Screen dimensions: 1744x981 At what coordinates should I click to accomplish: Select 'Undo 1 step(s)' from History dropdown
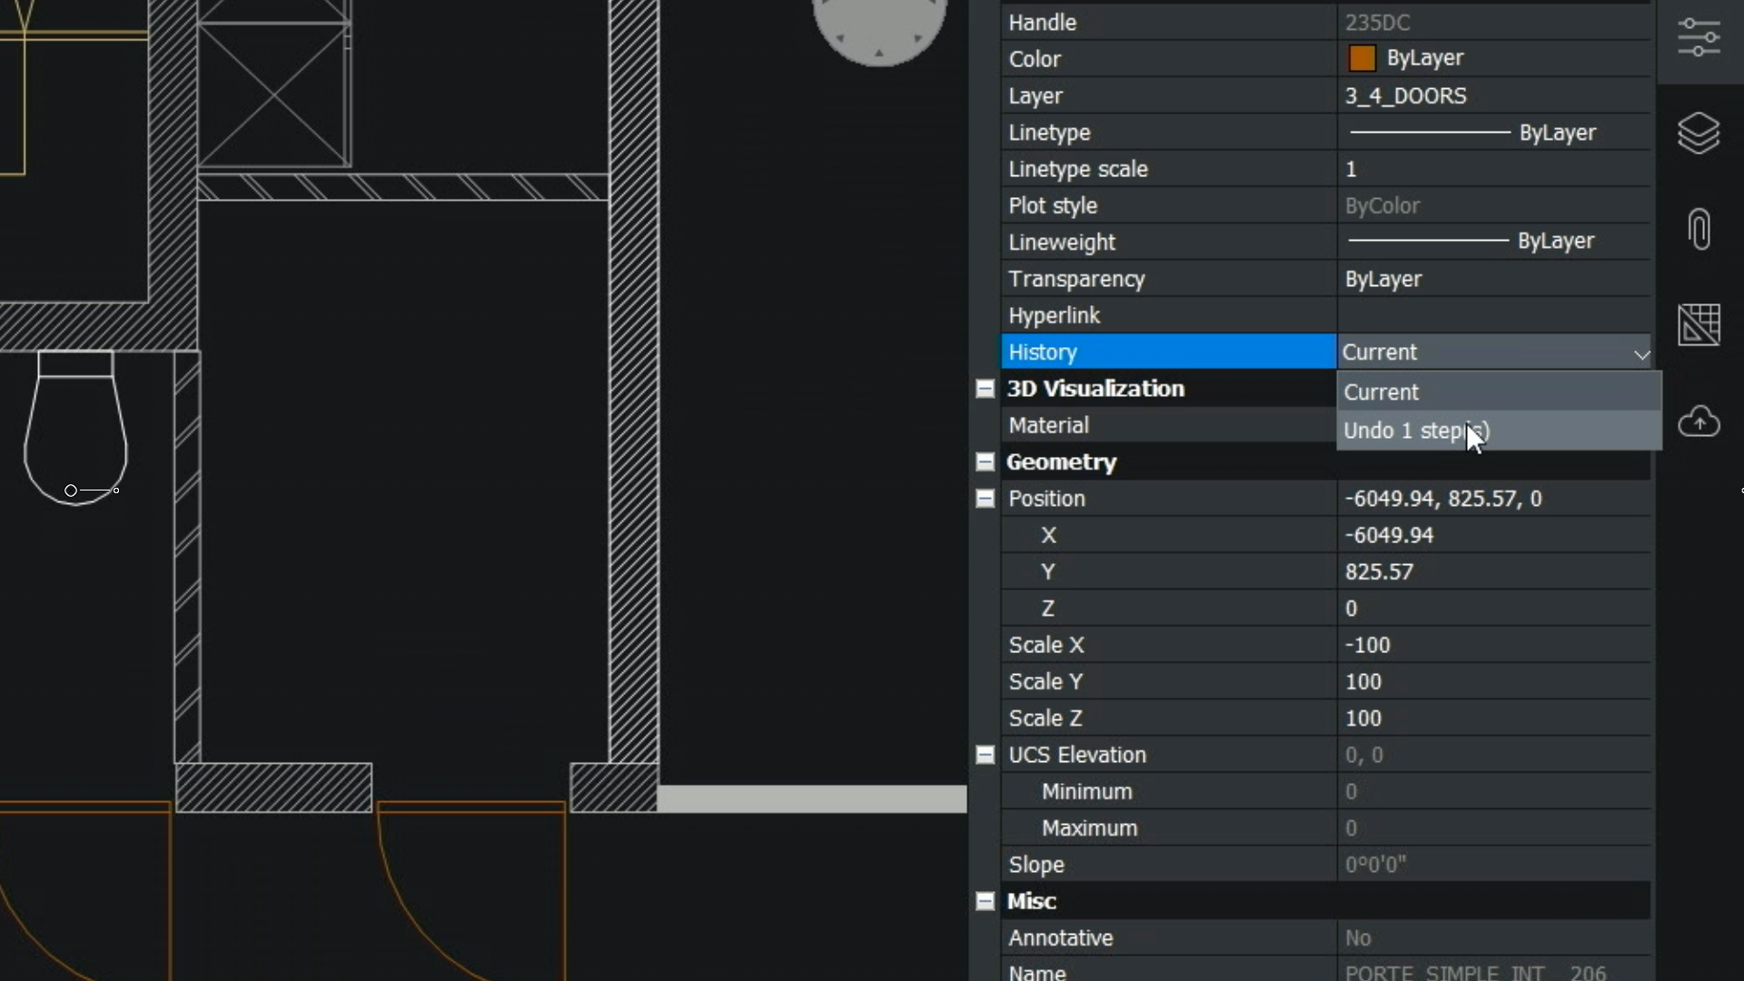click(x=1417, y=430)
